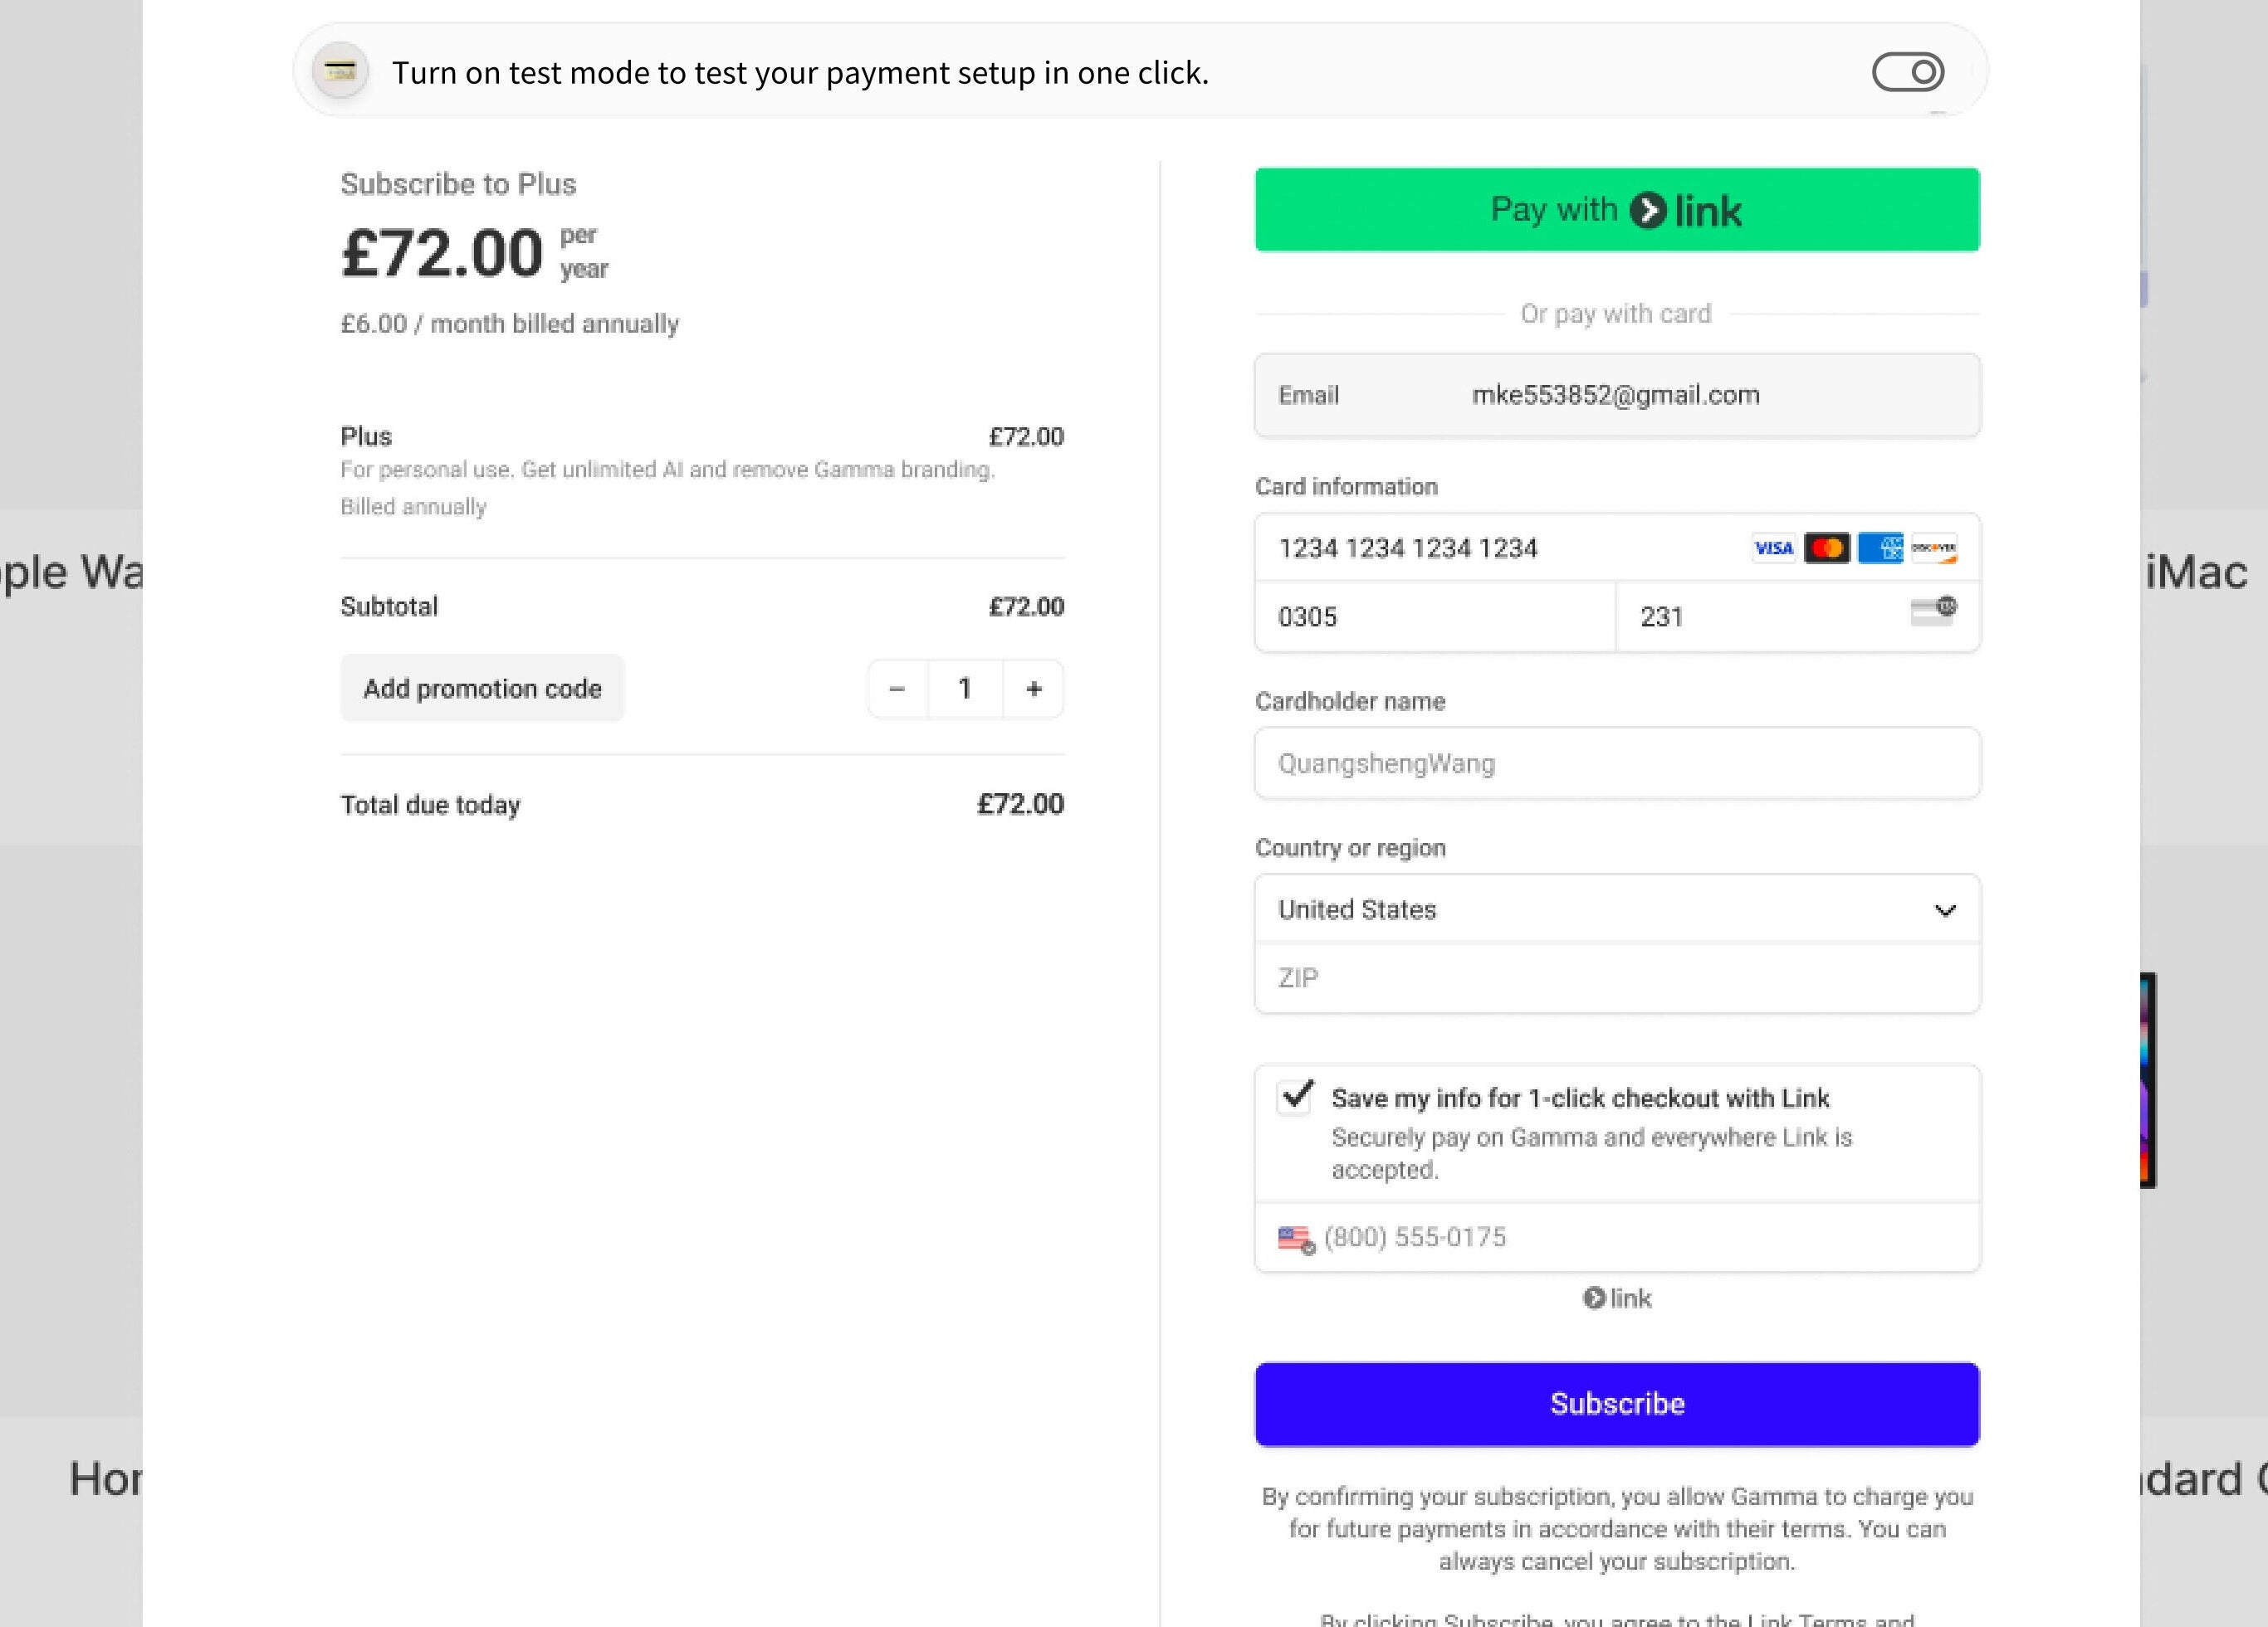
Task: Open the Country or region dropdown
Action: click(x=1617, y=909)
